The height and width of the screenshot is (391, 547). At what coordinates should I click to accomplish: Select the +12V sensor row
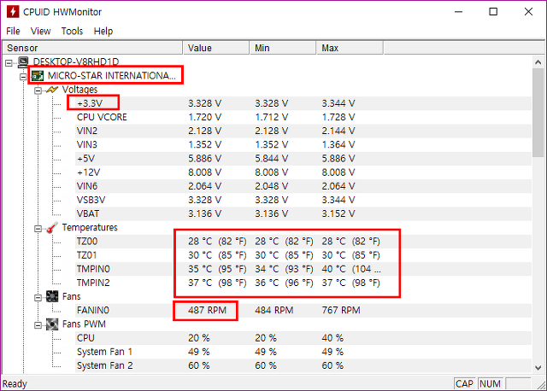pos(303,172)
